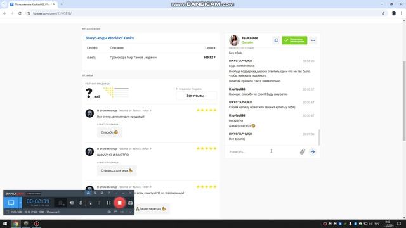Take a screenshot with Bandicam camera icon

[x=130, y=203]
